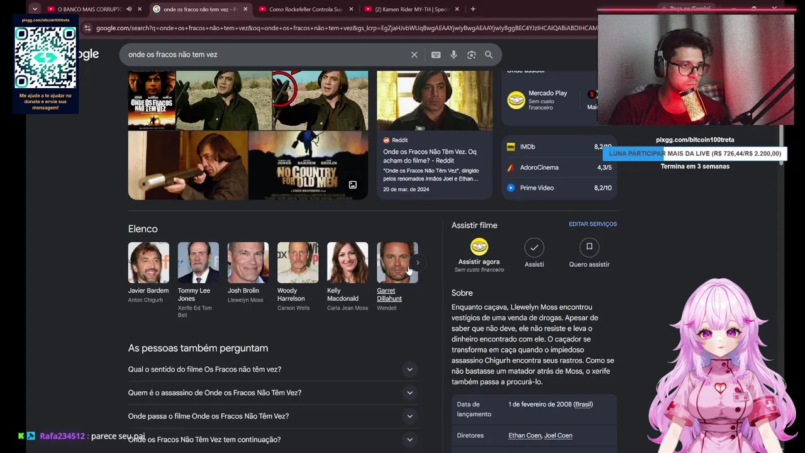Image resolution: width=805 pixels, height=453 pixels.
Task: Click the Sobre section heading
Action: click(462, 293)
